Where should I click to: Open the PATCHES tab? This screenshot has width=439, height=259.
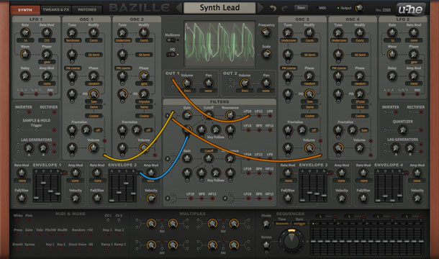(87, 10)
